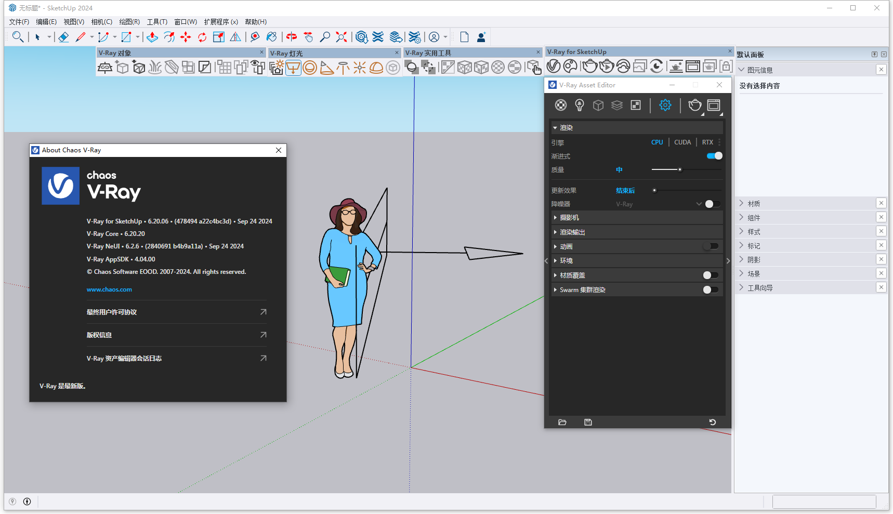Expand the 环境 environment section
893x514 pixels.
(637, 261)
